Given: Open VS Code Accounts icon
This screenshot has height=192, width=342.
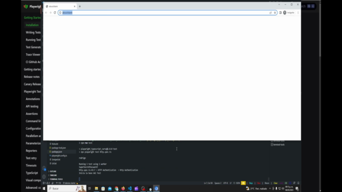Looking at the screenshot, I should [x=44, y=169].
